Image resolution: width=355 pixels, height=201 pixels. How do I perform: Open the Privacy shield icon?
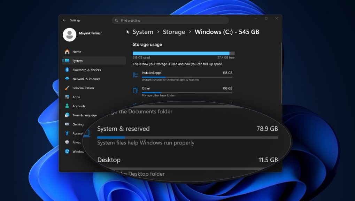click(67, 142)
